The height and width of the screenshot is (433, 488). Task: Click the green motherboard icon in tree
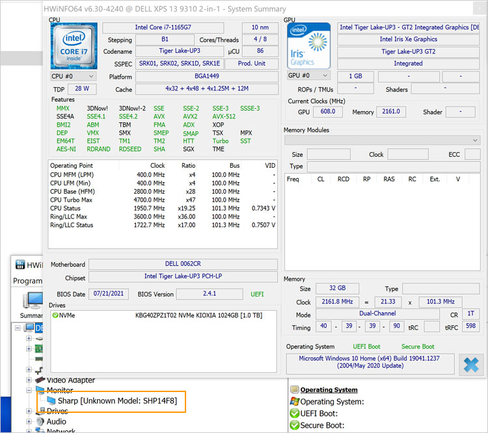tap(39, 348)
